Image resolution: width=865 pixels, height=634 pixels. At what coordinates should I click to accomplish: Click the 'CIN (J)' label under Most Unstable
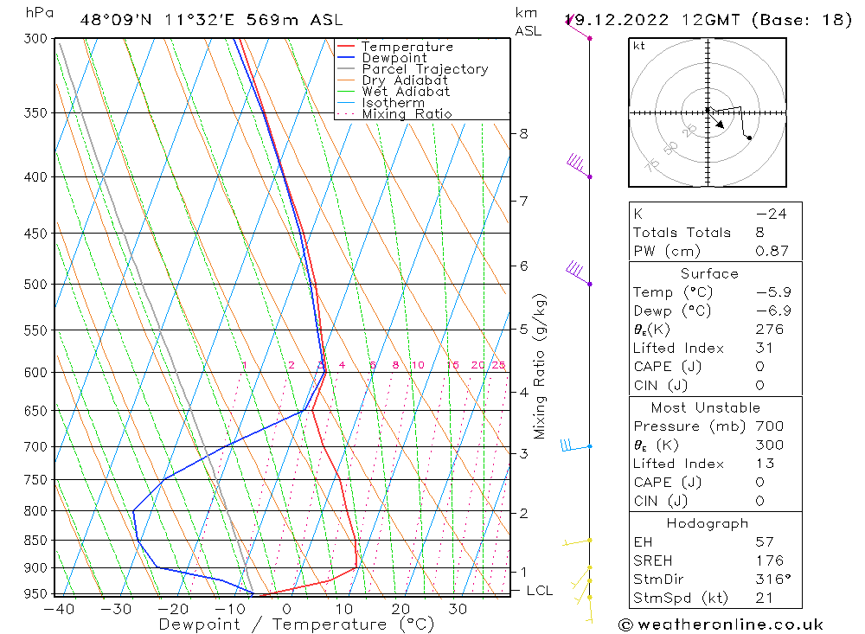660,502
